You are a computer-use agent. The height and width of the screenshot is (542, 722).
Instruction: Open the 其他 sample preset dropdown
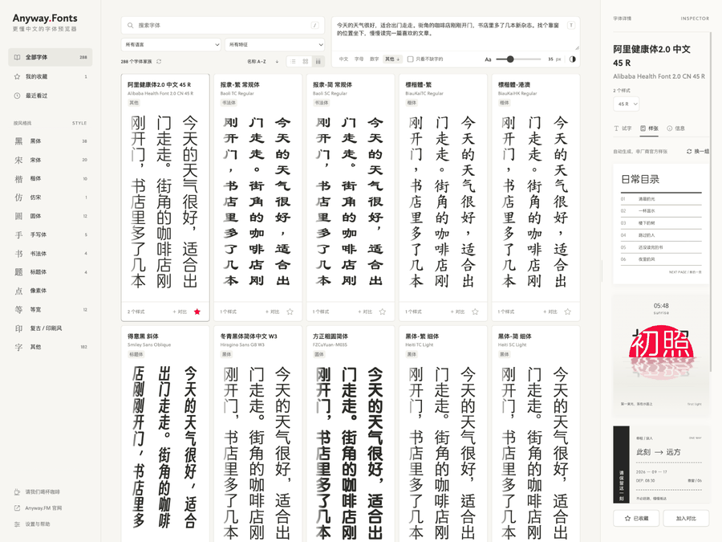pos(392,59)
